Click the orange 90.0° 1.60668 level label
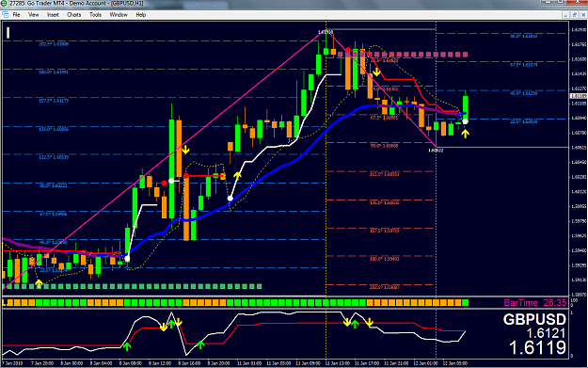The width and height of the screenshot is (588, 368). tap(384, 146)
